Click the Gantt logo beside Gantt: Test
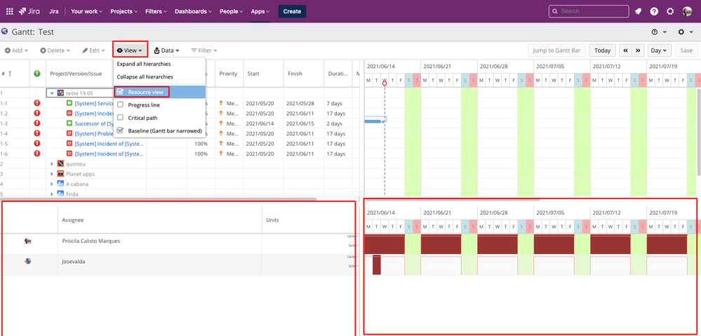 tap(5, 32)
